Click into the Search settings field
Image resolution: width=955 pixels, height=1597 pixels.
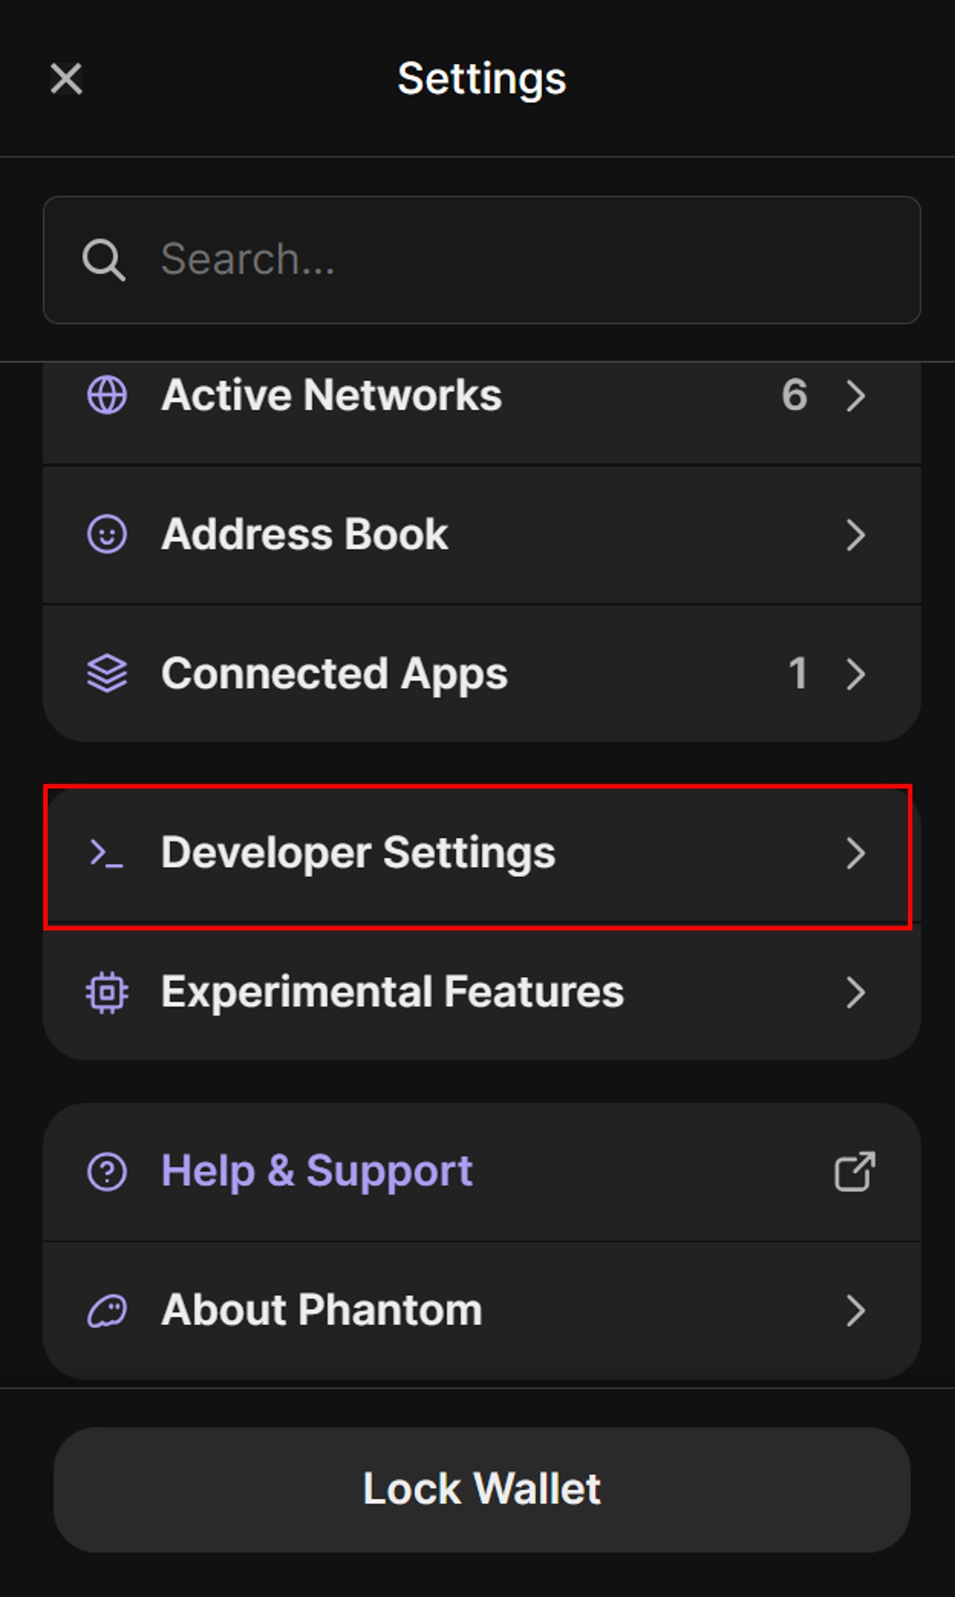(516, 260)
